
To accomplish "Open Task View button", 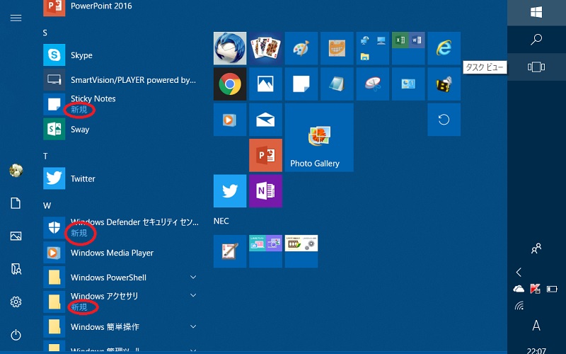I will click(x=536, y=67).
